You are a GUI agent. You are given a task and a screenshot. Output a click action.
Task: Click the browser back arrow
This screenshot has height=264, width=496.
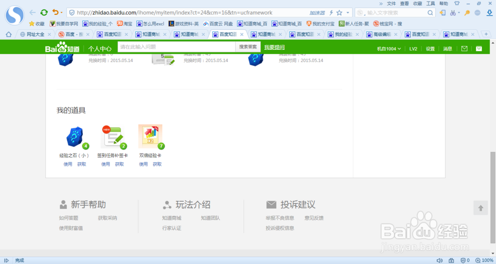pos(32,13)
